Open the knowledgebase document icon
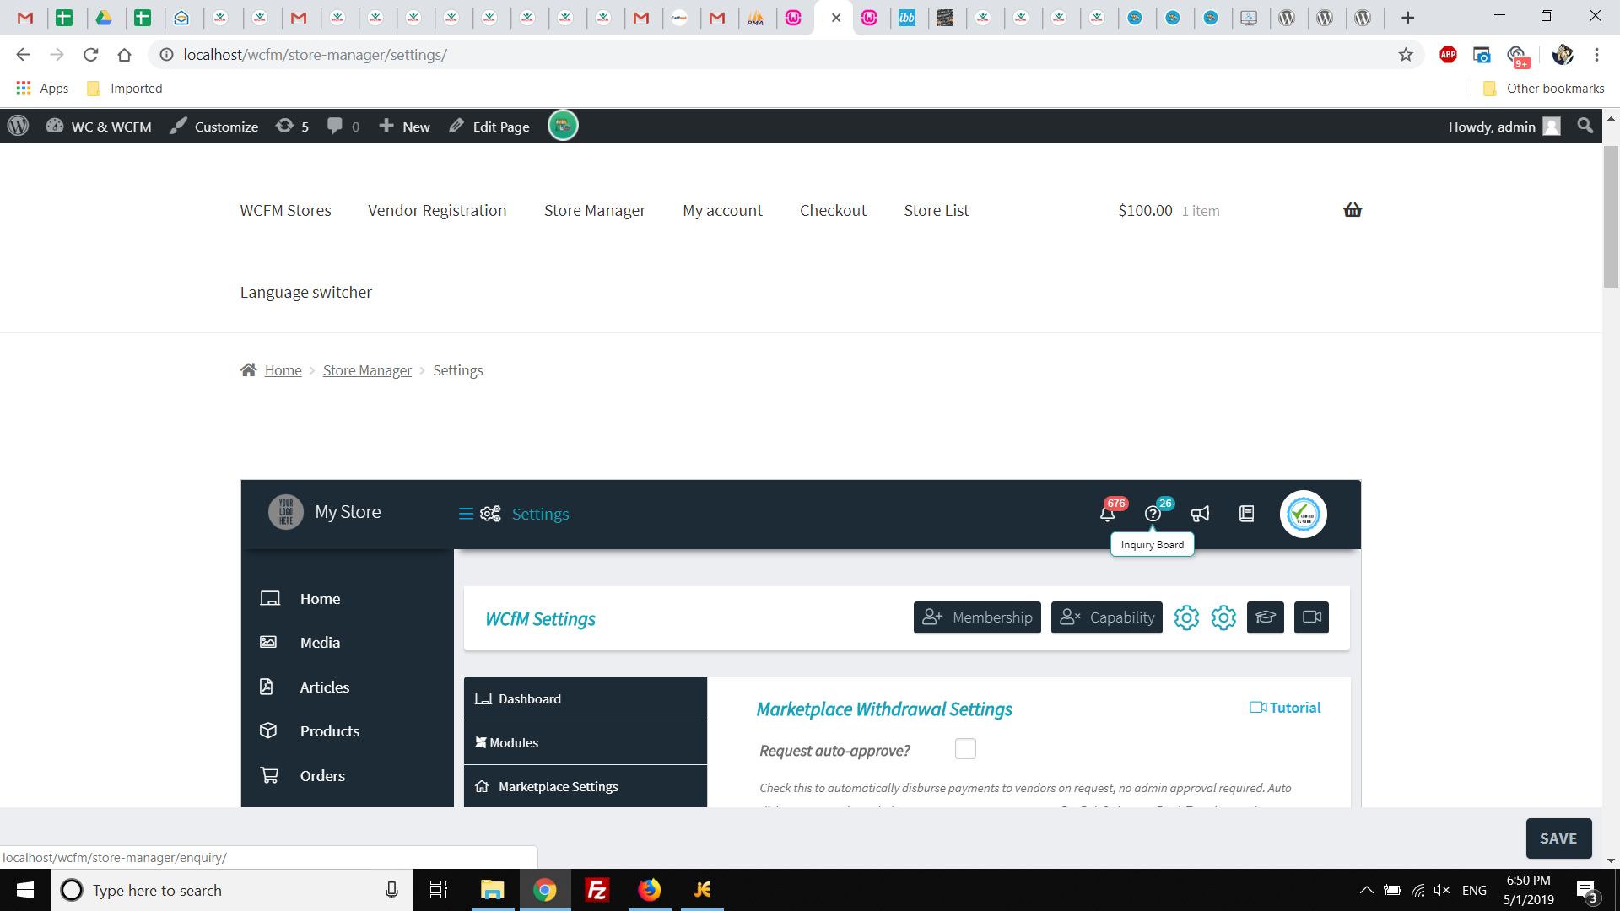Image resolution: width=1620 pixels, height=911 pixels. (1246, 514)
